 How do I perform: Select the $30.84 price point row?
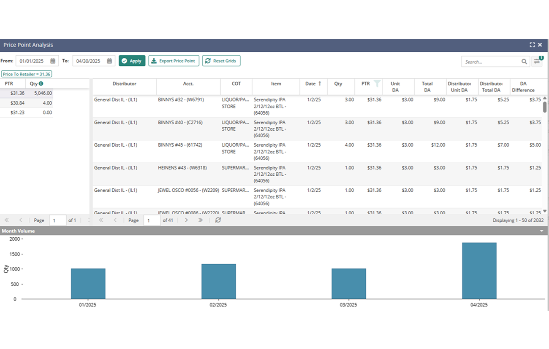click(x=26, y=103)
